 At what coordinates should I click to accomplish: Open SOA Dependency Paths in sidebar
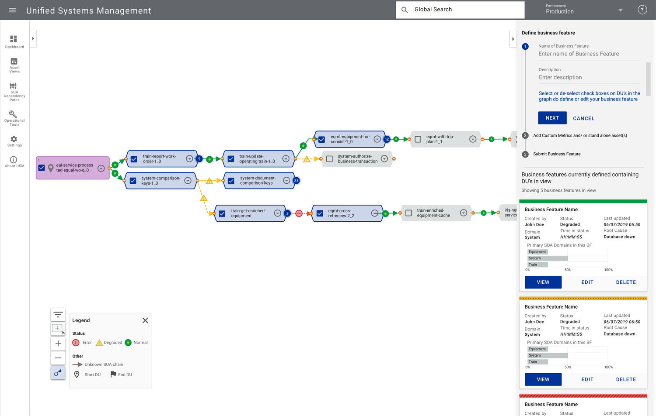coord(14,92)
